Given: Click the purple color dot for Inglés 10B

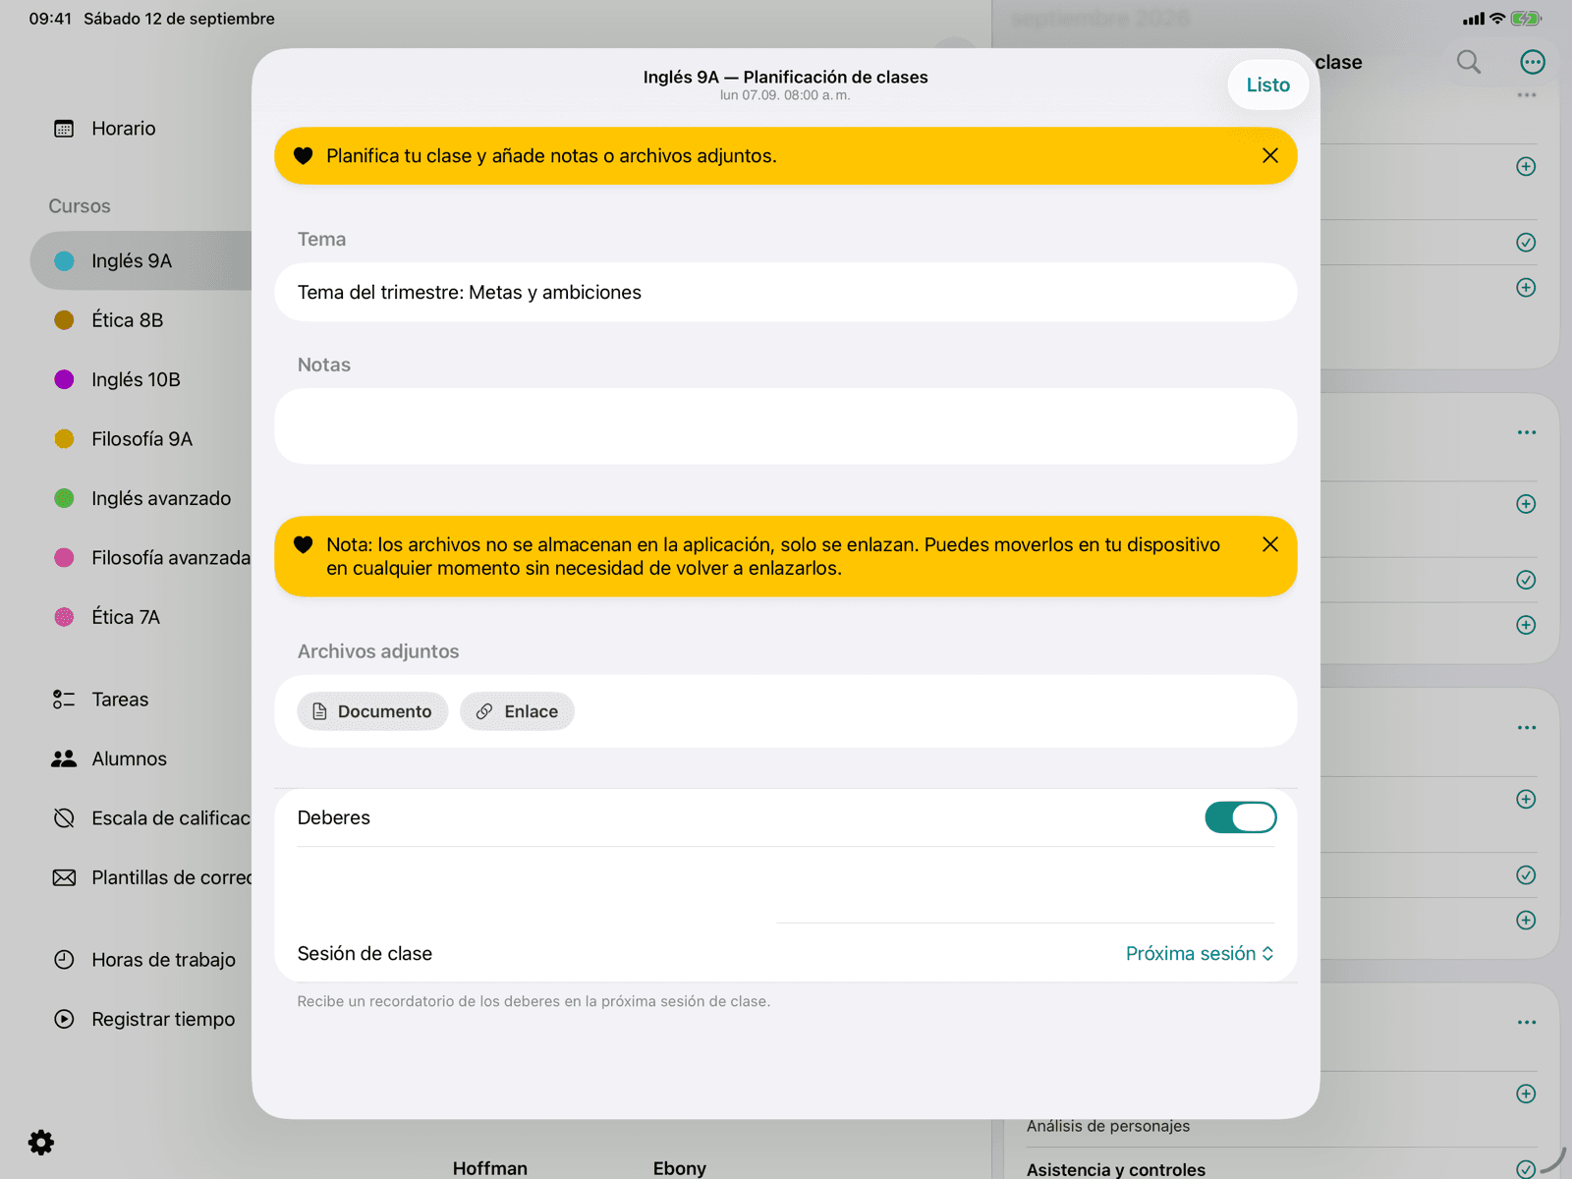Looking at the screenshot, I should (x=64, y=380).
